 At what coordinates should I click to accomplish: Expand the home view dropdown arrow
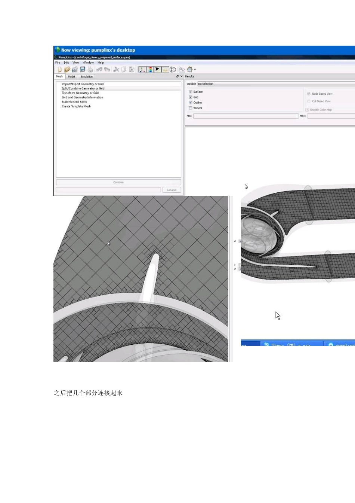click(x=195, y=70)
